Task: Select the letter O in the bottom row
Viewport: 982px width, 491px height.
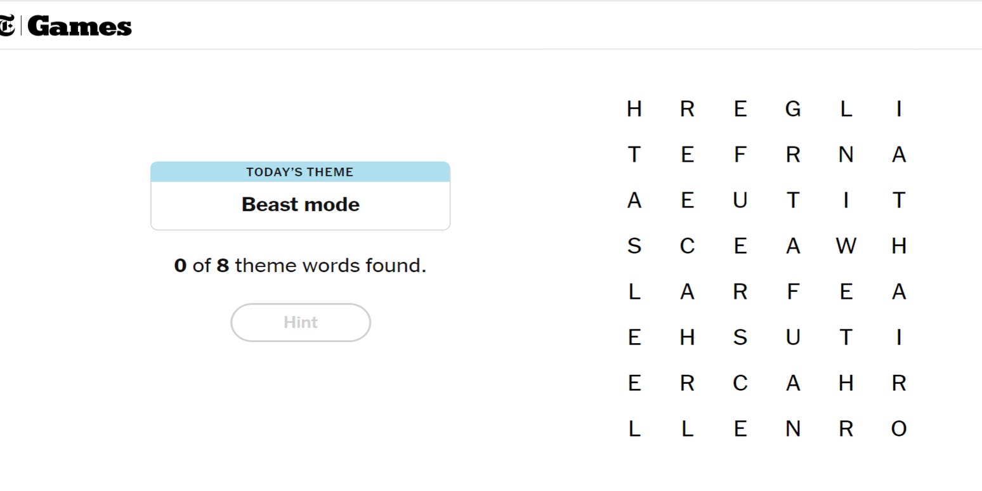Action: pyautogui.click(x=898, y=429)
